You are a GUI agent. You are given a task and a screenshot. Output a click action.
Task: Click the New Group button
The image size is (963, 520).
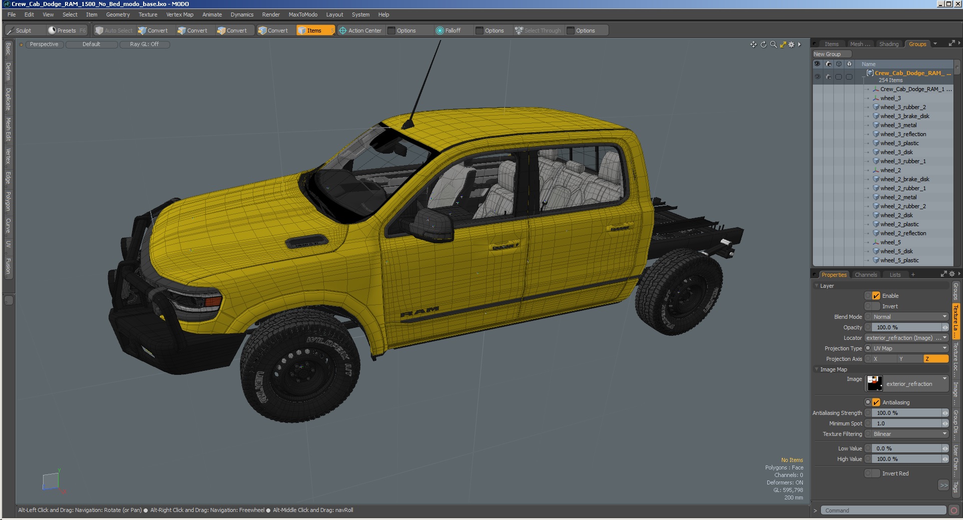click(831, 54)
